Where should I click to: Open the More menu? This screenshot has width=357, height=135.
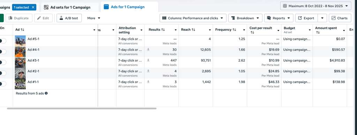pos(93,18)
